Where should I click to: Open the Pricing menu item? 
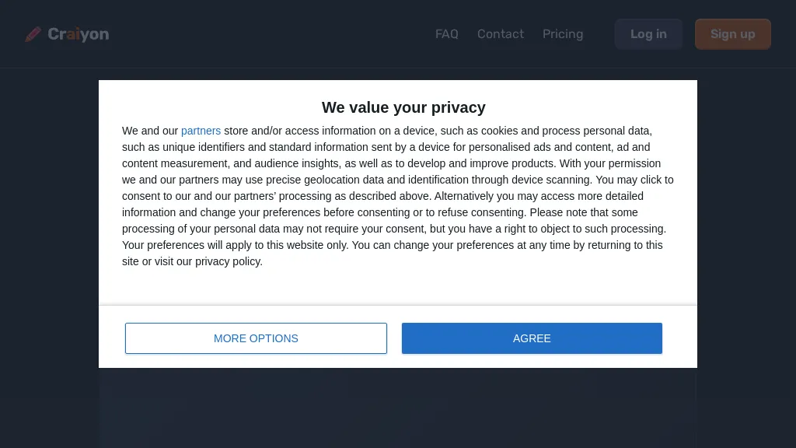[x=563, y=34]
